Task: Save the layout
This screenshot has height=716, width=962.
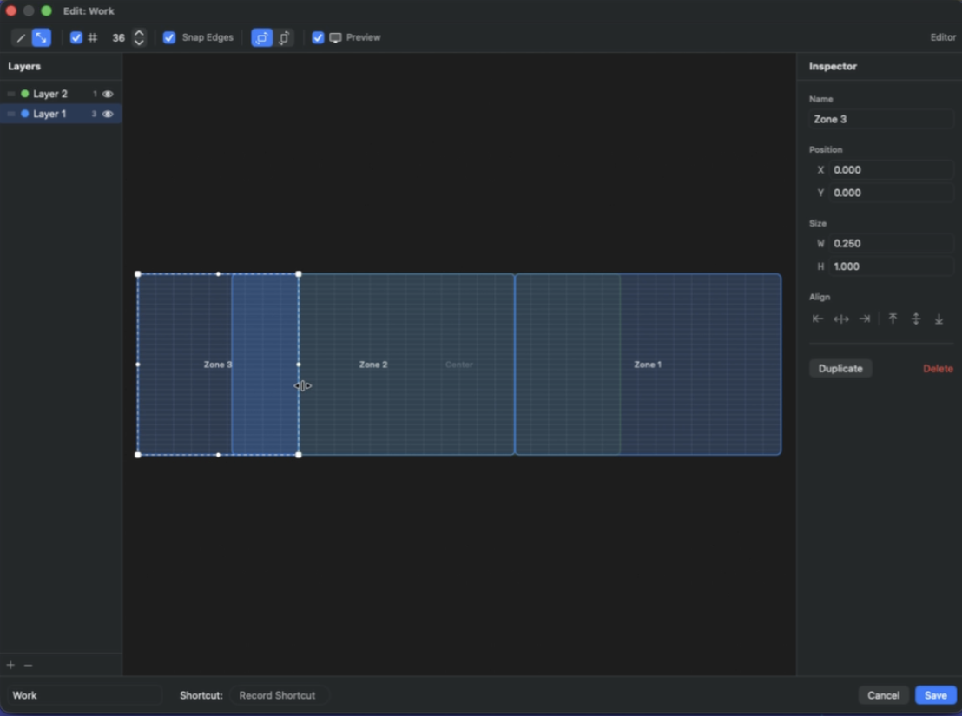Action: coord(935,695)
